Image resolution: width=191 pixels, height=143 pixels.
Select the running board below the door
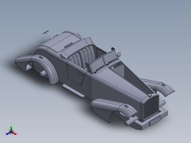(73, 91)
